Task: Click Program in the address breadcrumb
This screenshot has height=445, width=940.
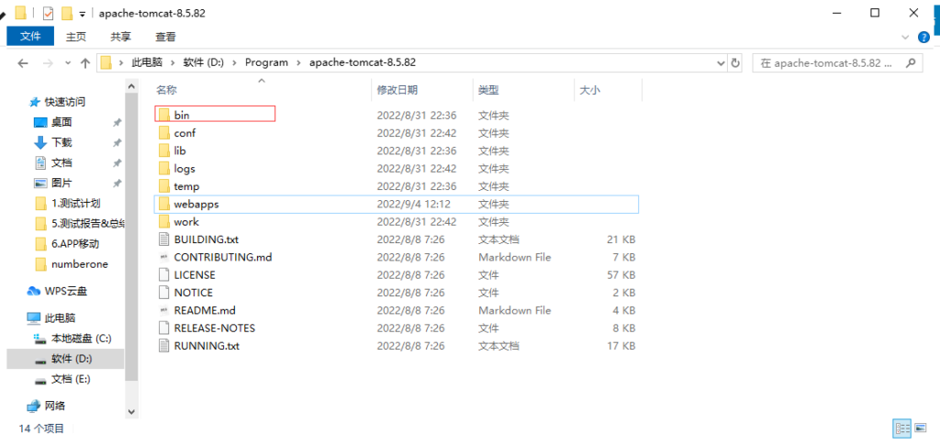Action: click(x=266, y=63)
